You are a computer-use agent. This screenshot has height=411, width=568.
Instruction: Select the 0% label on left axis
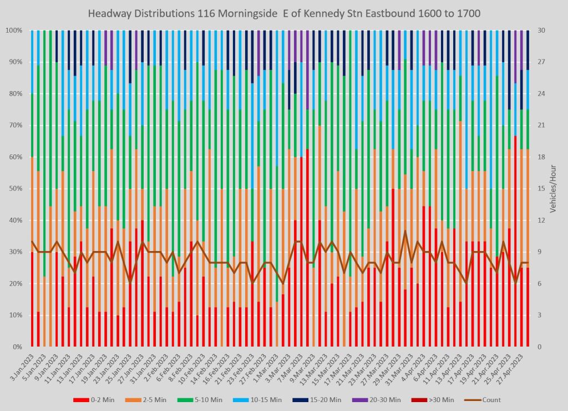pyautogui.click(x=17, y=347)
